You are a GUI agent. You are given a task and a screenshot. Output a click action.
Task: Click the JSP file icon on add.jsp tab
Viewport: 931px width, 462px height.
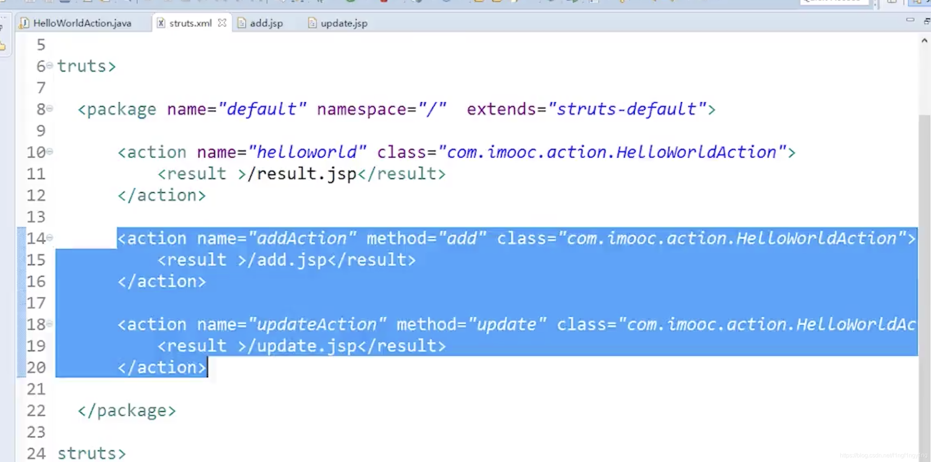tap(241, 23)
